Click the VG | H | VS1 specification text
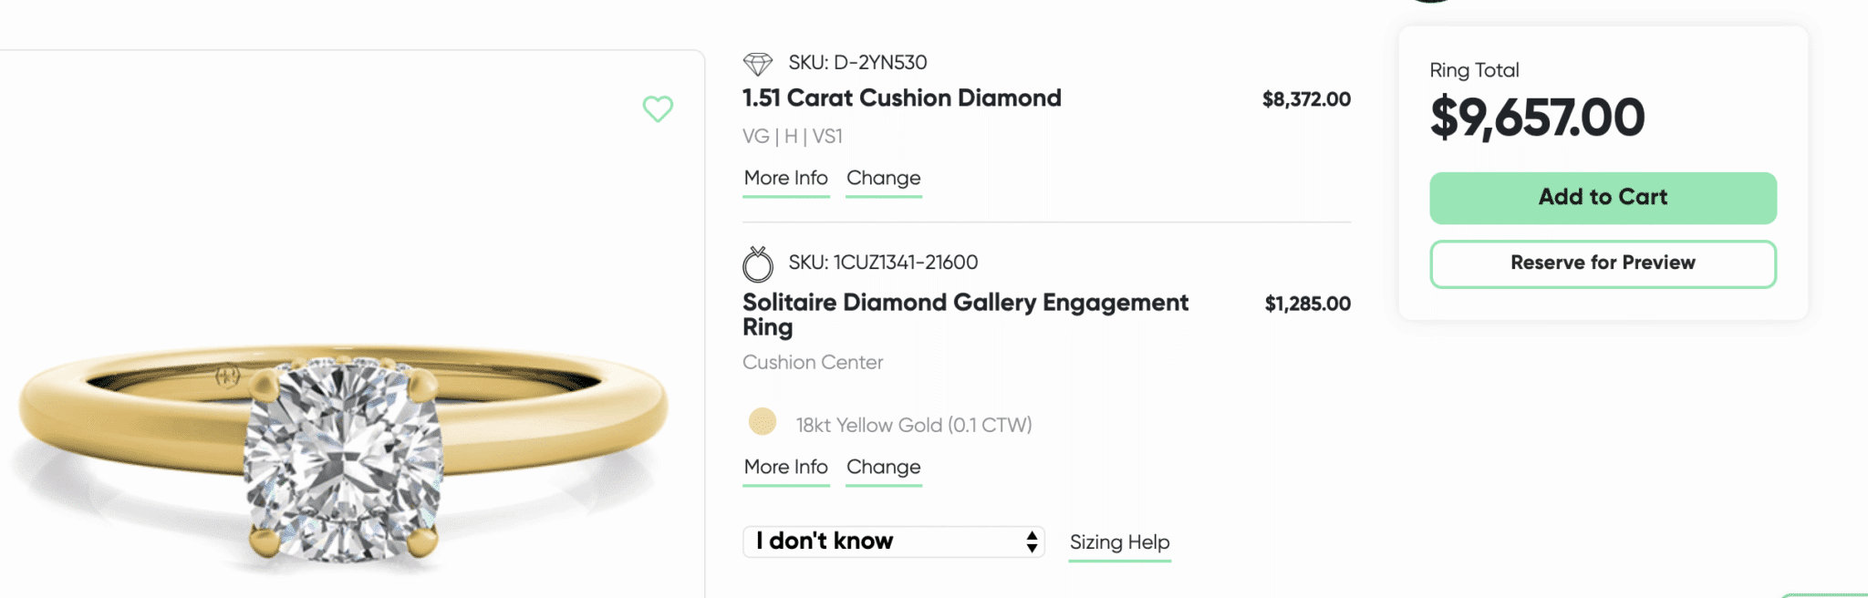This screenshot has height=598, width=1868. 792,136
